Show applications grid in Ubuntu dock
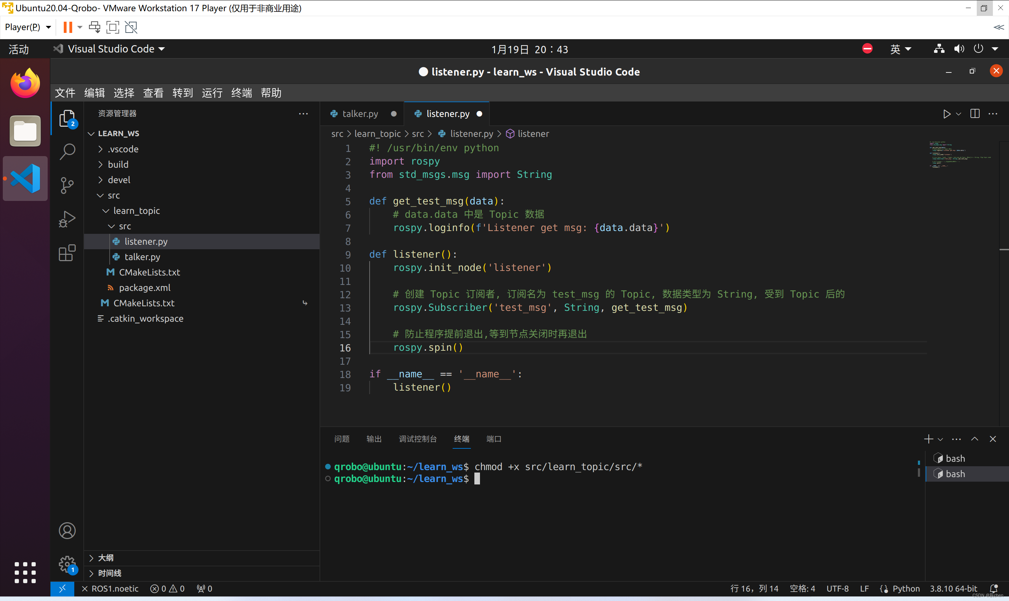The image size is (1009, 601). point(25,572)
